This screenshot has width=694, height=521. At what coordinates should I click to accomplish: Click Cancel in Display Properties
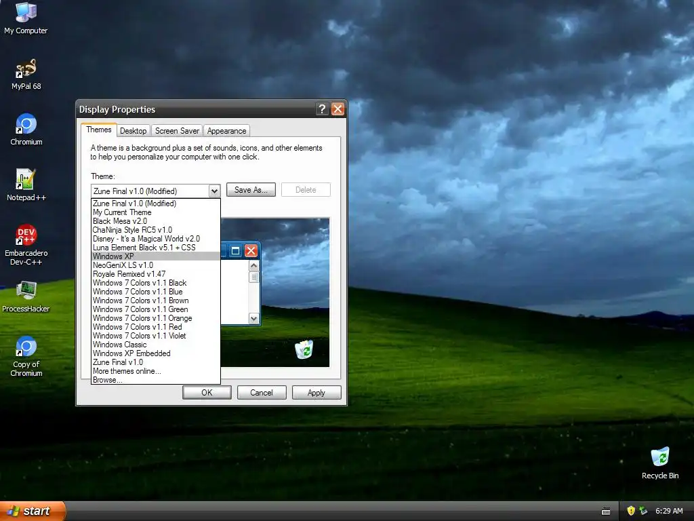262,393
